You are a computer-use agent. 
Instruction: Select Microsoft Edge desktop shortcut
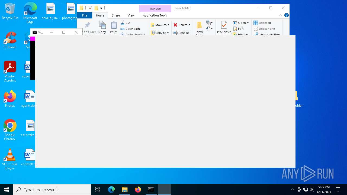tap(30, 13)
